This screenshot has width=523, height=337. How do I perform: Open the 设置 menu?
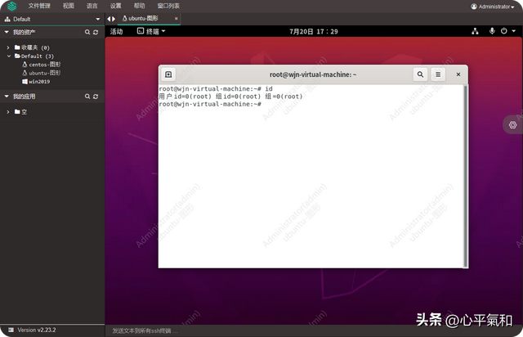(x=116, y=6)
